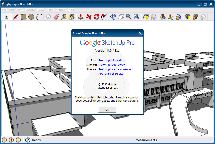Click the credits person status icon

(11, 140)
